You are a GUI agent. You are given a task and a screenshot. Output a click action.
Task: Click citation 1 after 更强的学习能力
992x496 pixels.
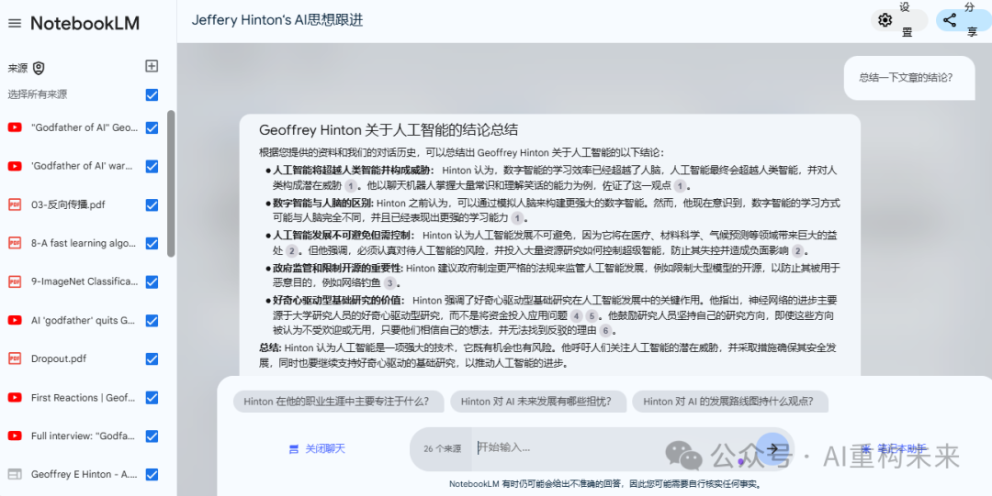(517, 218)
